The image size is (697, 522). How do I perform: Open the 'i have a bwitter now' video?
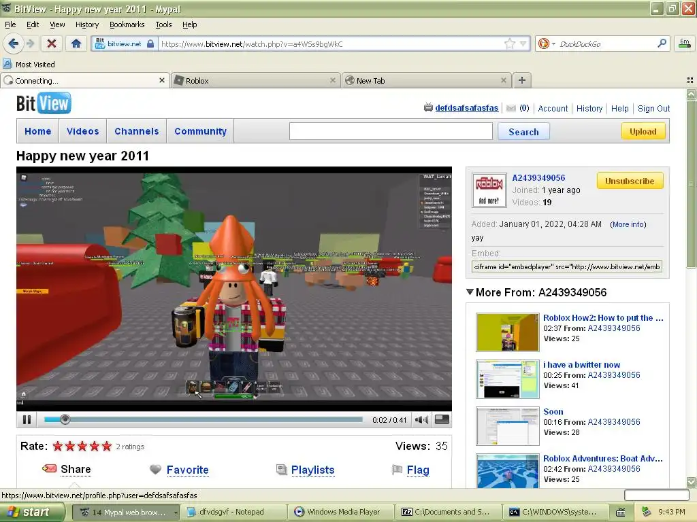coord(581,365)
